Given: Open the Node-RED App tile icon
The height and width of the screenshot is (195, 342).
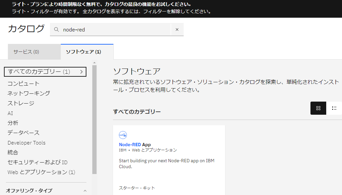Looking at the screenshot, I should tap(123, 135).
